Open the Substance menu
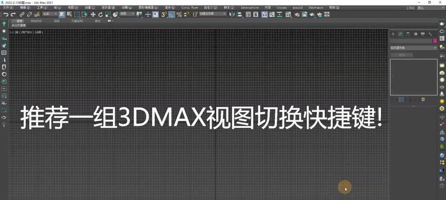The width and height of the screenshot is (446, 200). [315, 8]
